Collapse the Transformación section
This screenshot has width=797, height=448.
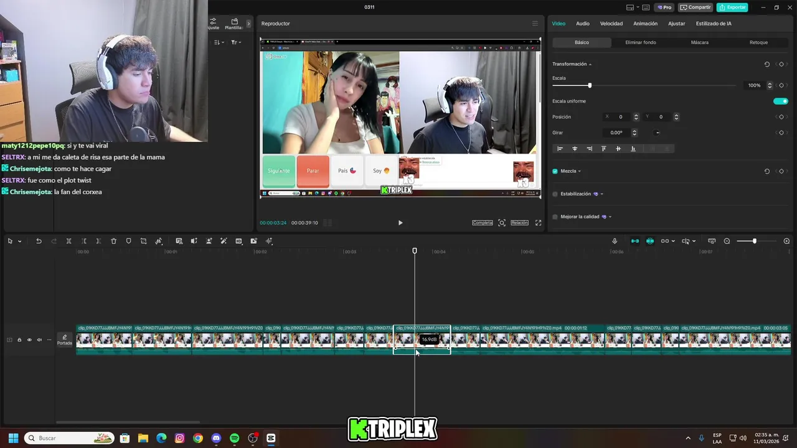click(x=590, y=65)
